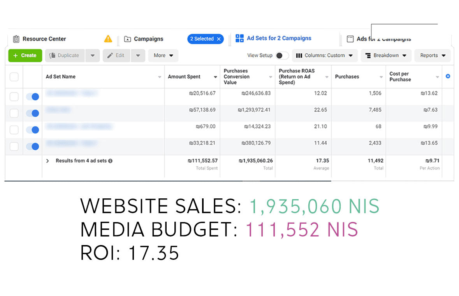Image resolution: width=459 pixels, height=296 pixels.
Task: Open the Columns: Custom dropdown
Action: 325,56
